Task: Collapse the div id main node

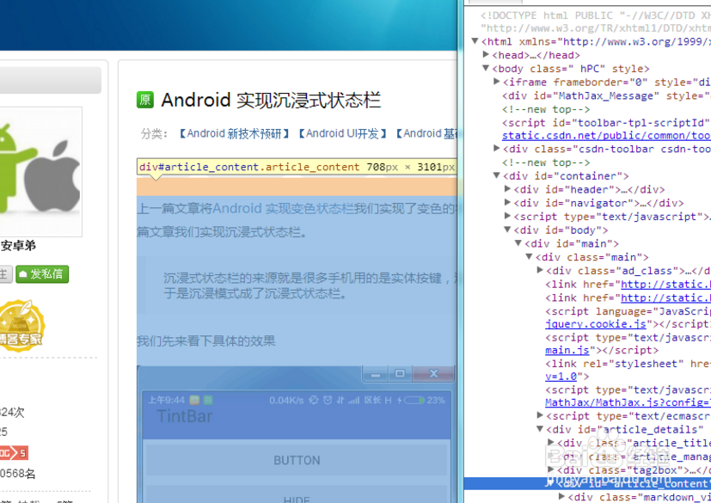Action: click(518, 243)
